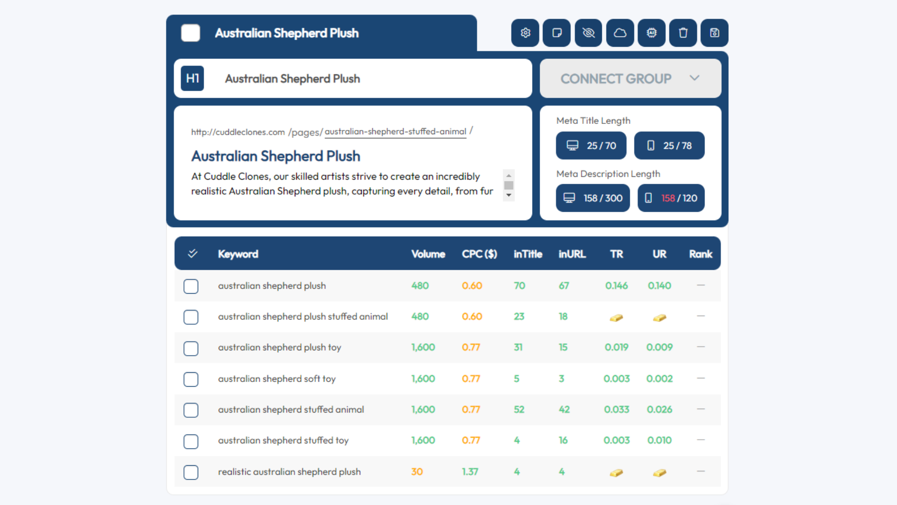Click the Keyword column header to sort
Screen dimensions: 897x505
point(237,254)
